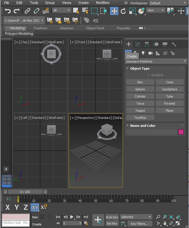Click the Undo arrow icon
Viewport: 189px width, 228px height.
[8, 11]
